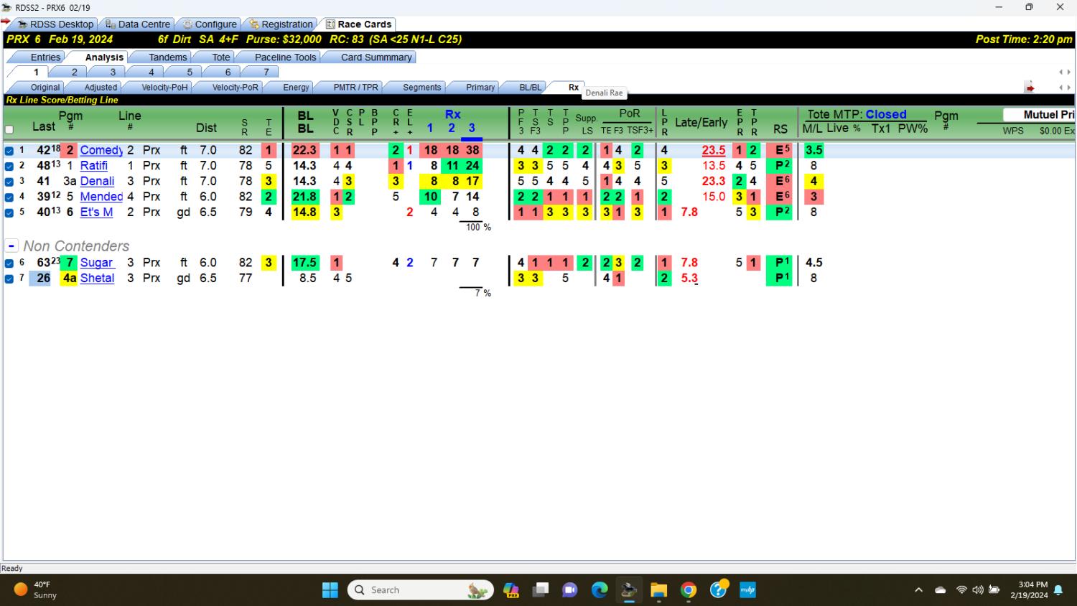
Task: Click the red arrow icon near Rx tabs
Action: (x=1030, y=88)
